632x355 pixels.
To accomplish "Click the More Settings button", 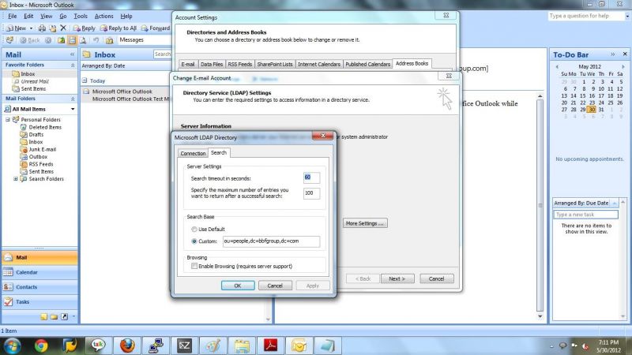I will tap(365, 223).
